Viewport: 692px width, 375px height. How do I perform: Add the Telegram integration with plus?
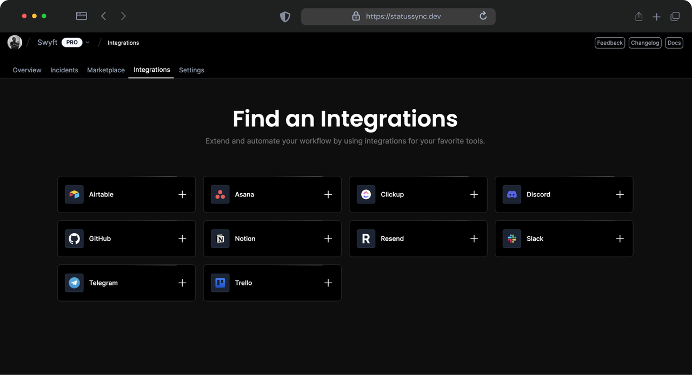pos(182,283)
